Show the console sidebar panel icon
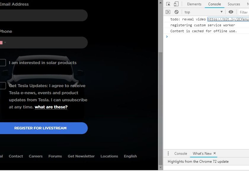 (168, 12)
